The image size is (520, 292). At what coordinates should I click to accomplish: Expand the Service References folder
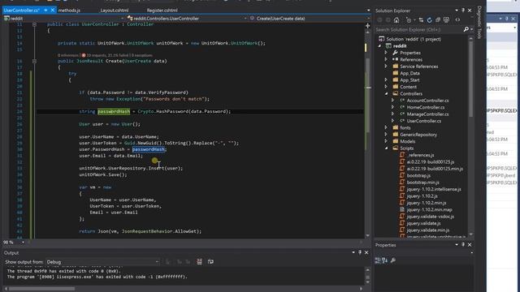coord(386,67)
